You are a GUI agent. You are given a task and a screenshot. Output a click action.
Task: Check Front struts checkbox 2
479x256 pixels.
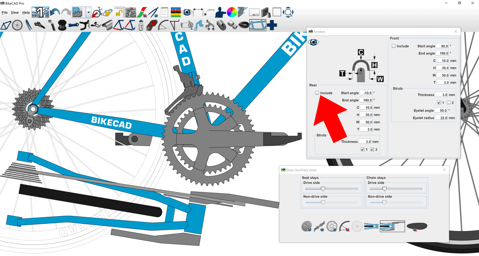(449, 102)
